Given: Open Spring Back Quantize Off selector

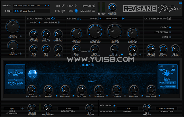Looking at the screenshot, I should (15, 80).
